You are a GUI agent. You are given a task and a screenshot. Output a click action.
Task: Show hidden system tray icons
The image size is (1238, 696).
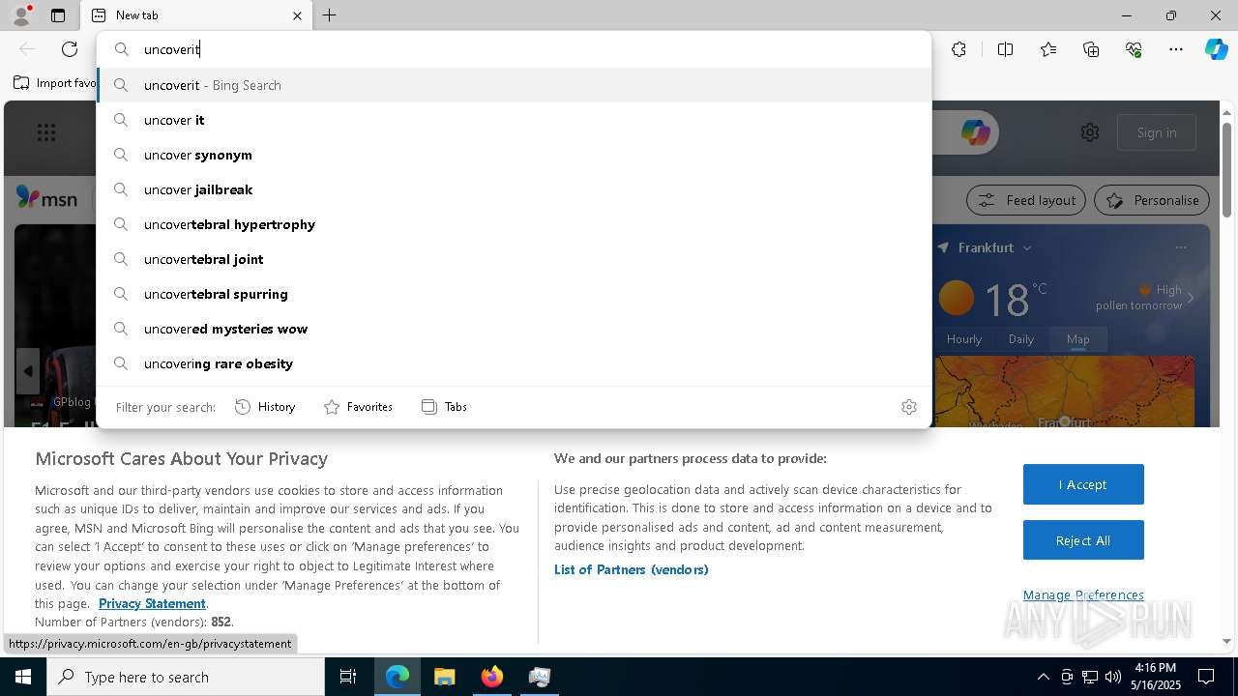pos(1043,677)
